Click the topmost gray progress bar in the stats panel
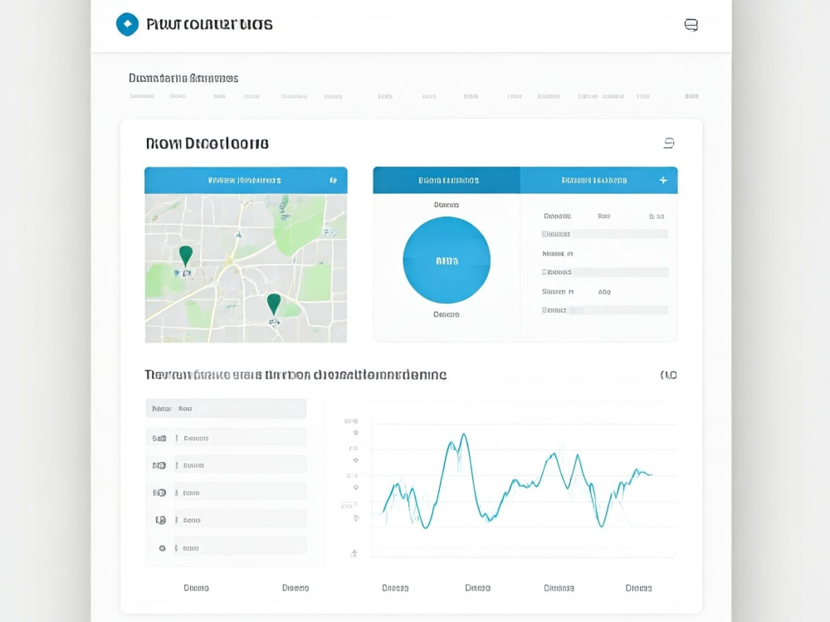Image resolution: width=830 pixels, height=622 pixels. click(x=604, y=234)
